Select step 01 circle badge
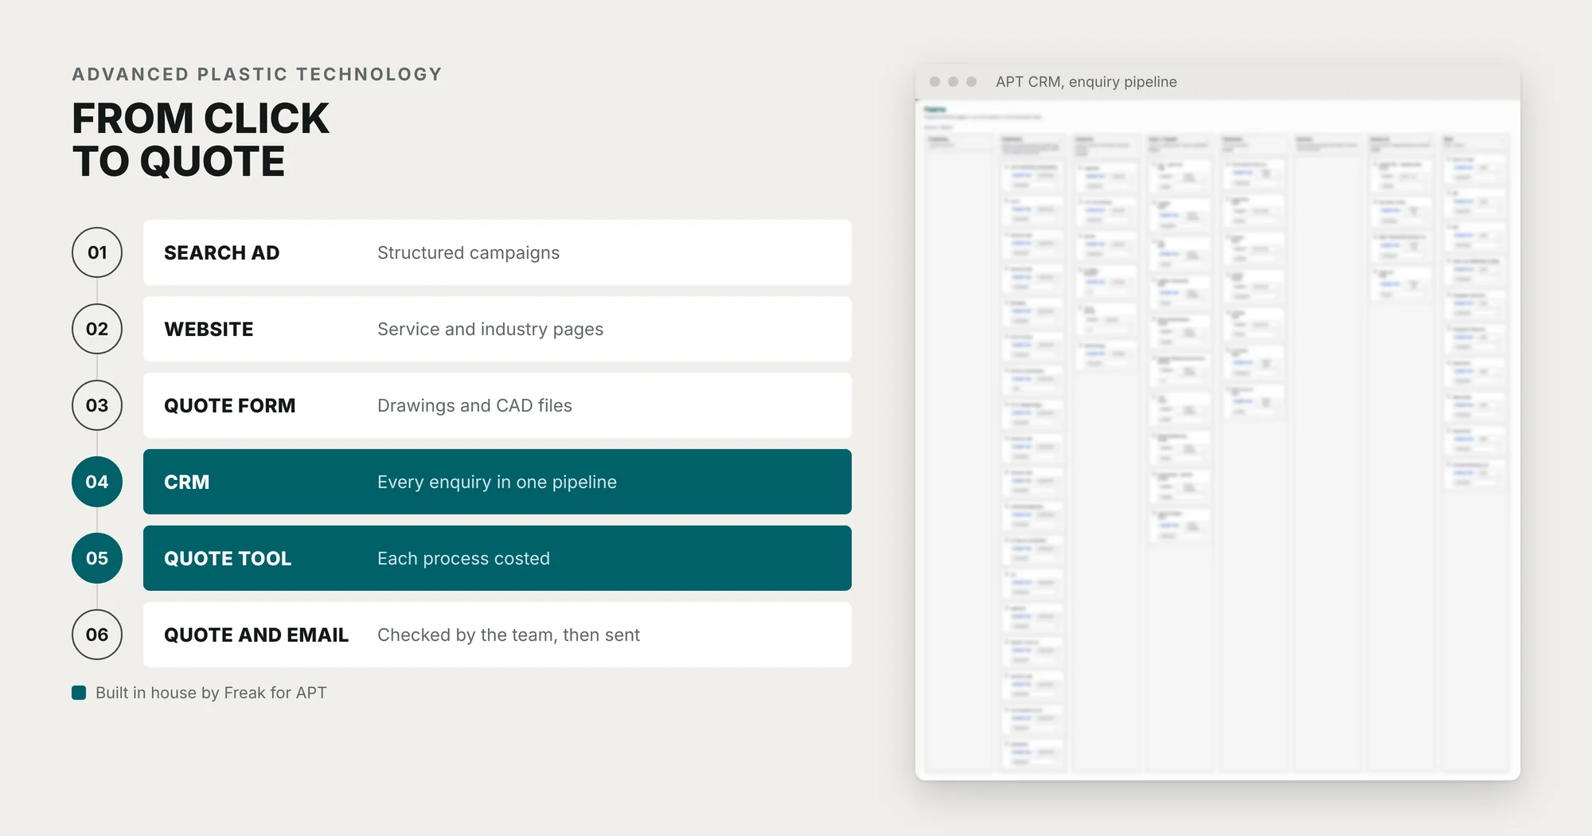 click(97, 252)
